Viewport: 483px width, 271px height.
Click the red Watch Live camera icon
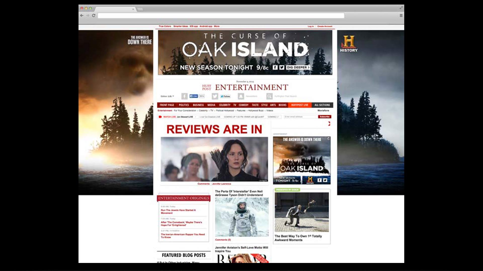click(160, 117)
